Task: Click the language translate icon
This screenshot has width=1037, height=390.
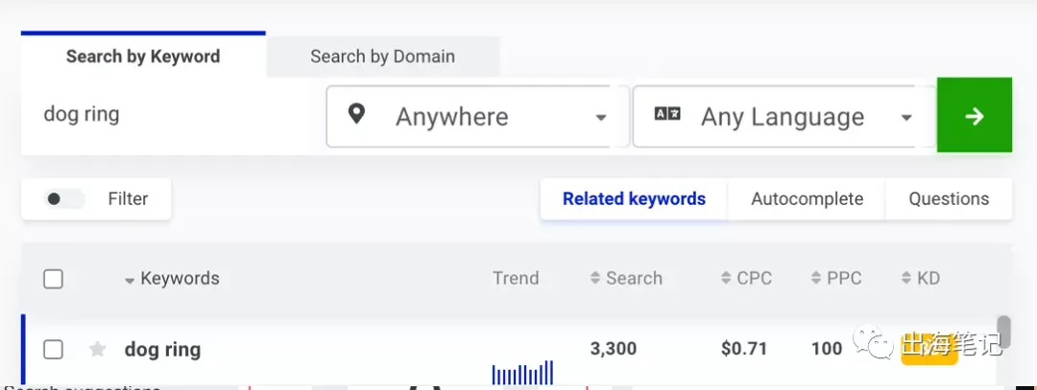Action: (x=666, y=114)
